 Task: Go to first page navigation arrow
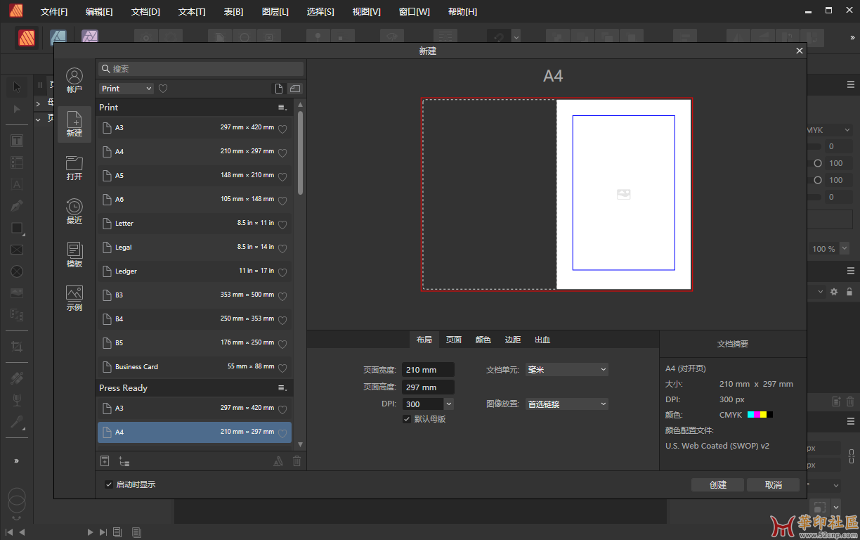coord(9,532)
